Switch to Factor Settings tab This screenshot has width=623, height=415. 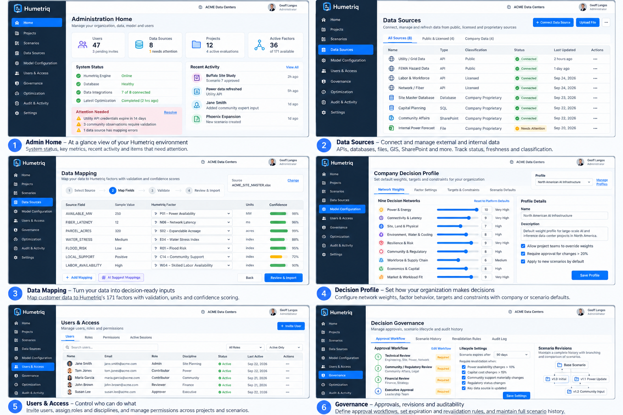[425, 190]
